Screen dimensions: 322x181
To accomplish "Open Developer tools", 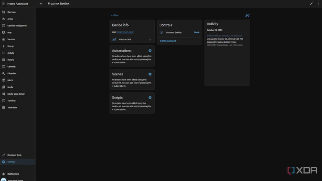I will (14, 155).
